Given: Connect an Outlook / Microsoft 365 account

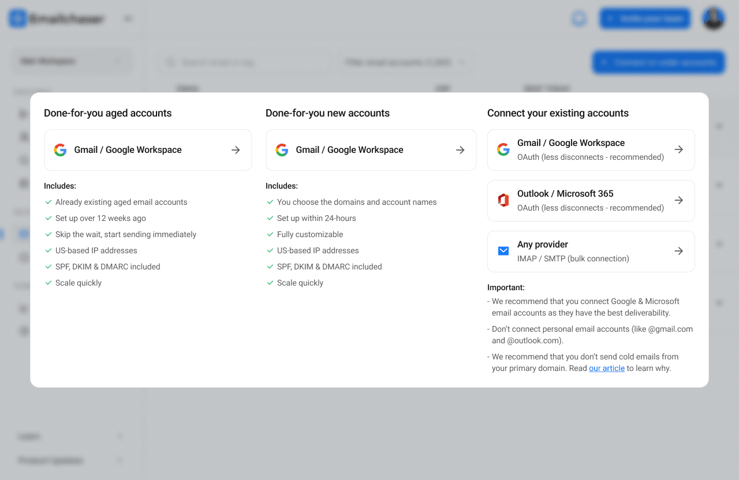Looking at the screenshot, I should pos(591,200).
